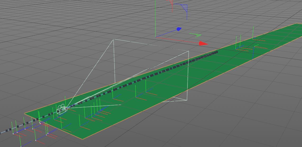Grab the red X-axis arrow handle
Image resolution: width=302 pixels, height=147 pixels.
pyautogui.click(x=203, y=43)
